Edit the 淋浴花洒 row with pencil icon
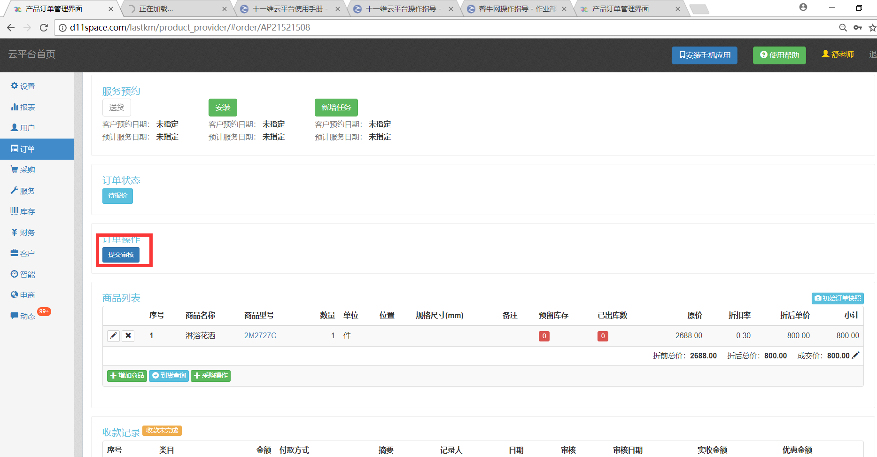Image resolution: width=877 pixels, height=457 pixels. pyautogui.click(x=113, y=336)
